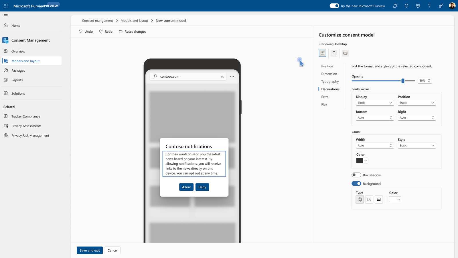The width and height of the screenshot is (458, 258).
Task: Choose gradient background type icon
Action: click(x=379, y=200)
